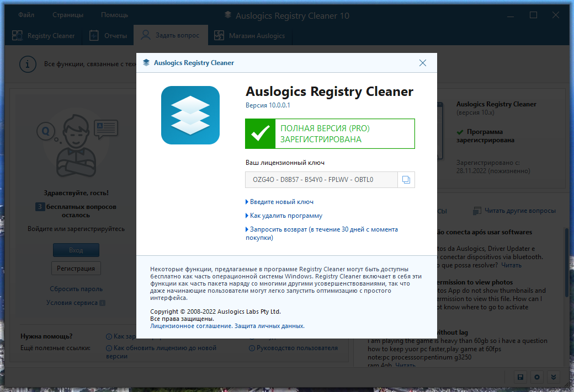Click the license key field
This screenshot has width=574, height=392.
tap(321, 180)
